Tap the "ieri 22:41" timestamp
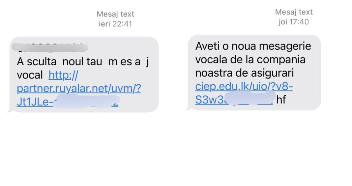The width and height of the screenshot is (352, 186). coord(115,24)
